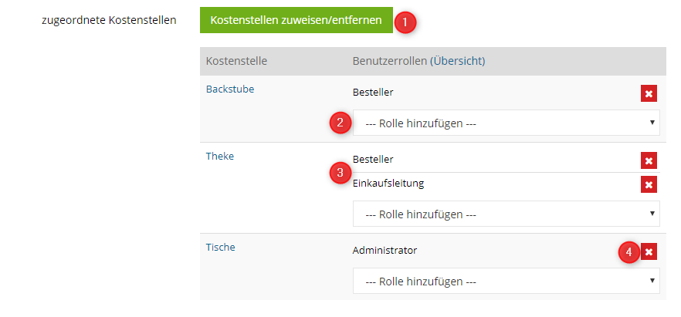Click the red annotation marker 3
Screen dimensions: 681x317
340,172
